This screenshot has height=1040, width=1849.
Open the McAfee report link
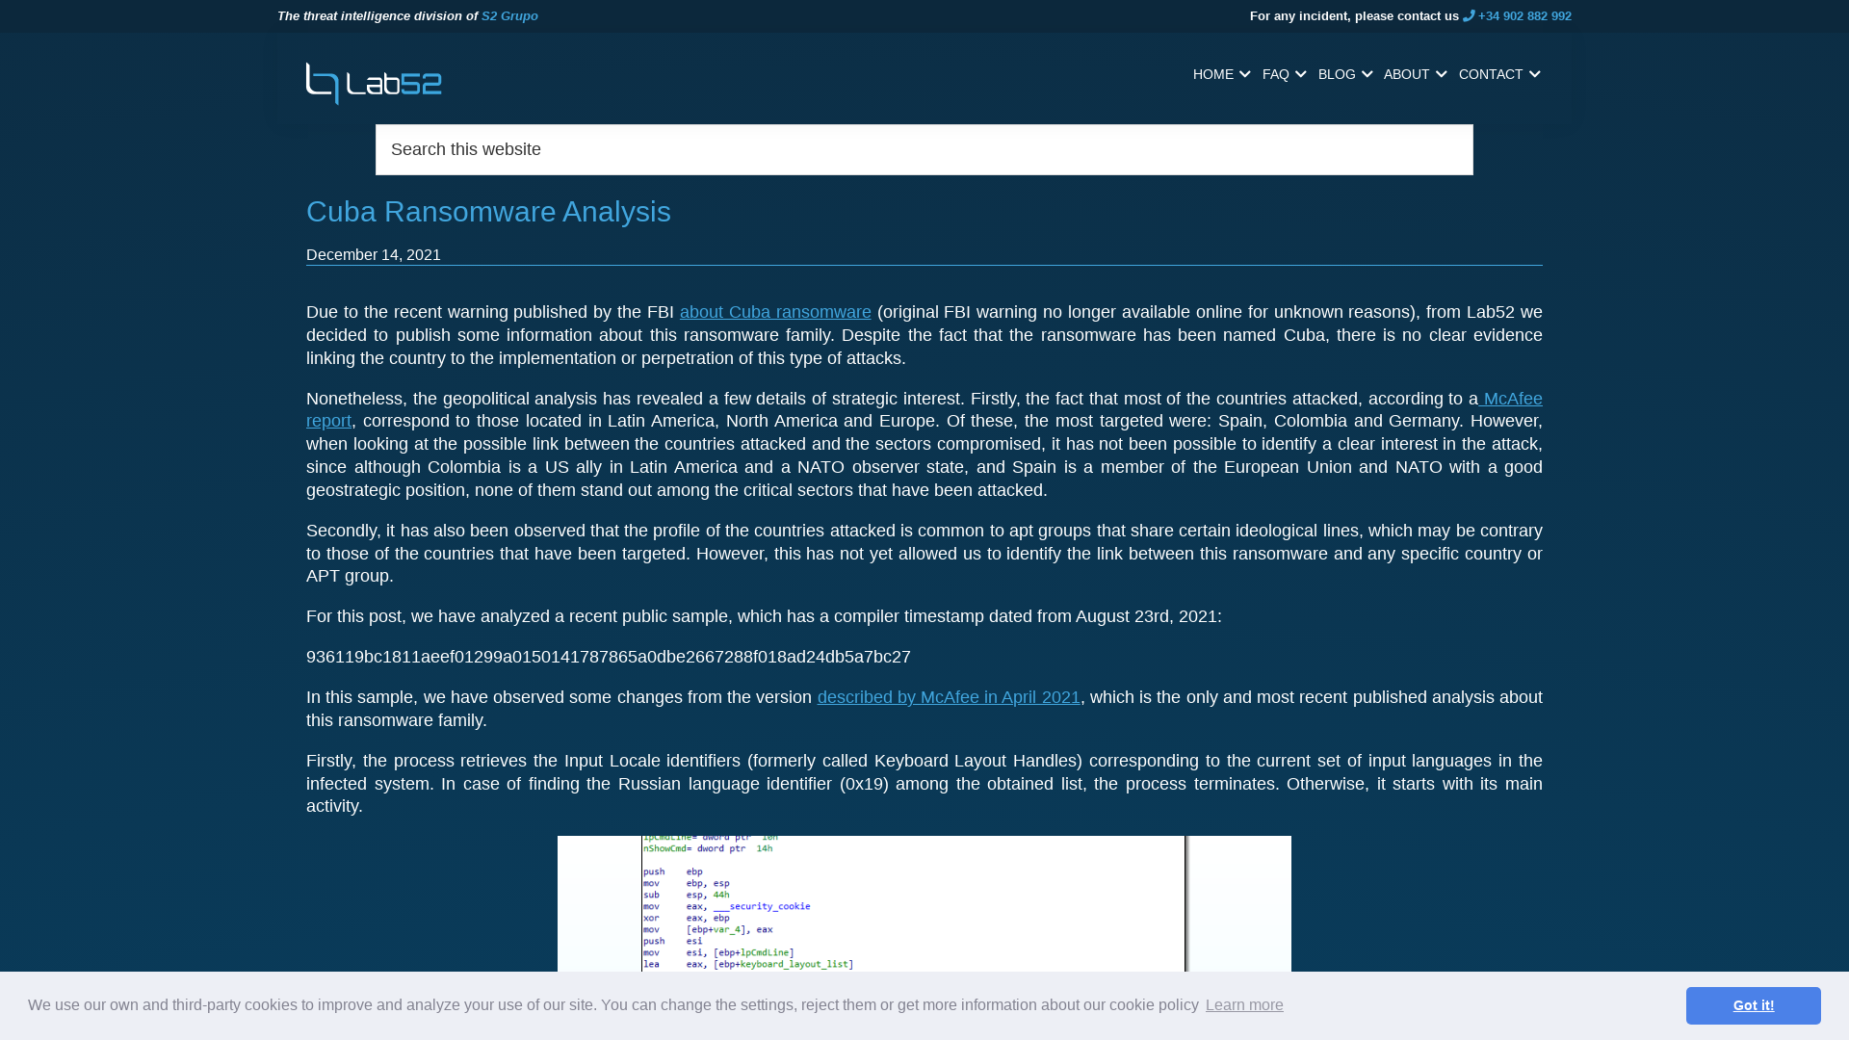(1512, 399)
